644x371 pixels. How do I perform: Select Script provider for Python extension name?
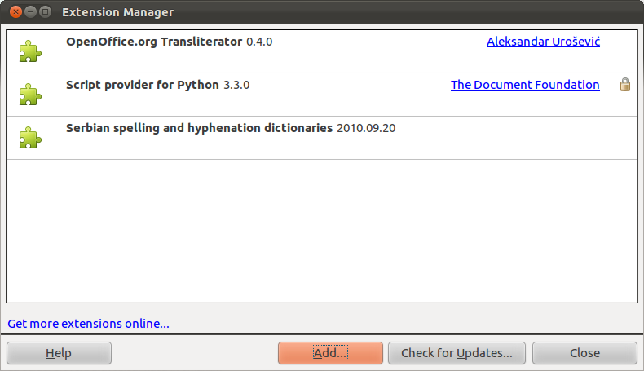pyautogui.click(x=143, y=85)
